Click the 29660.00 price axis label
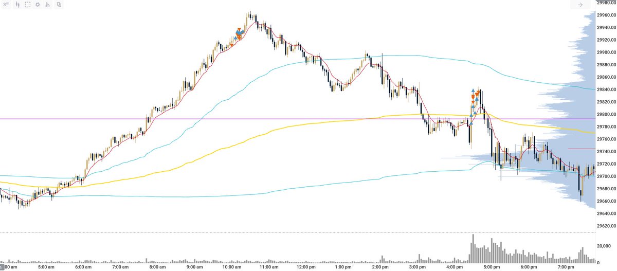 (606, 201)
